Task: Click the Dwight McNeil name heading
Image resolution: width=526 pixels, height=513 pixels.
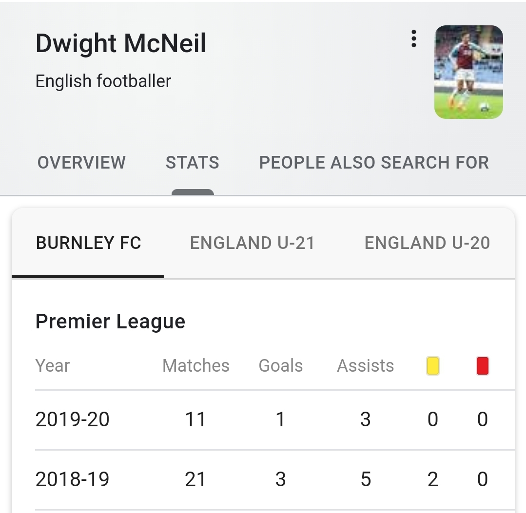Action: point(121,43)
